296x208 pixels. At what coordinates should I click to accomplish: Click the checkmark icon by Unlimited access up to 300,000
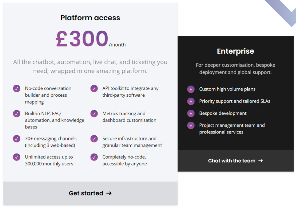coord(17,157)
